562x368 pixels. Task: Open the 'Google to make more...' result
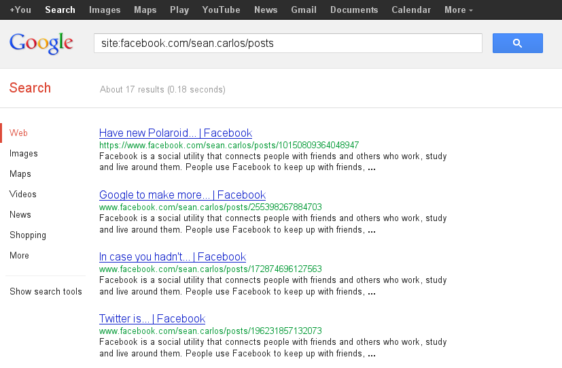point(182,195)
